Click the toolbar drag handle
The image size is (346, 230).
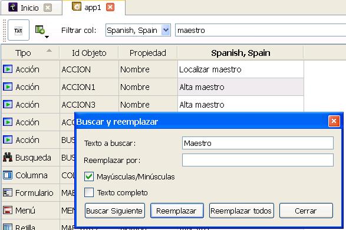tap(4, 31)
